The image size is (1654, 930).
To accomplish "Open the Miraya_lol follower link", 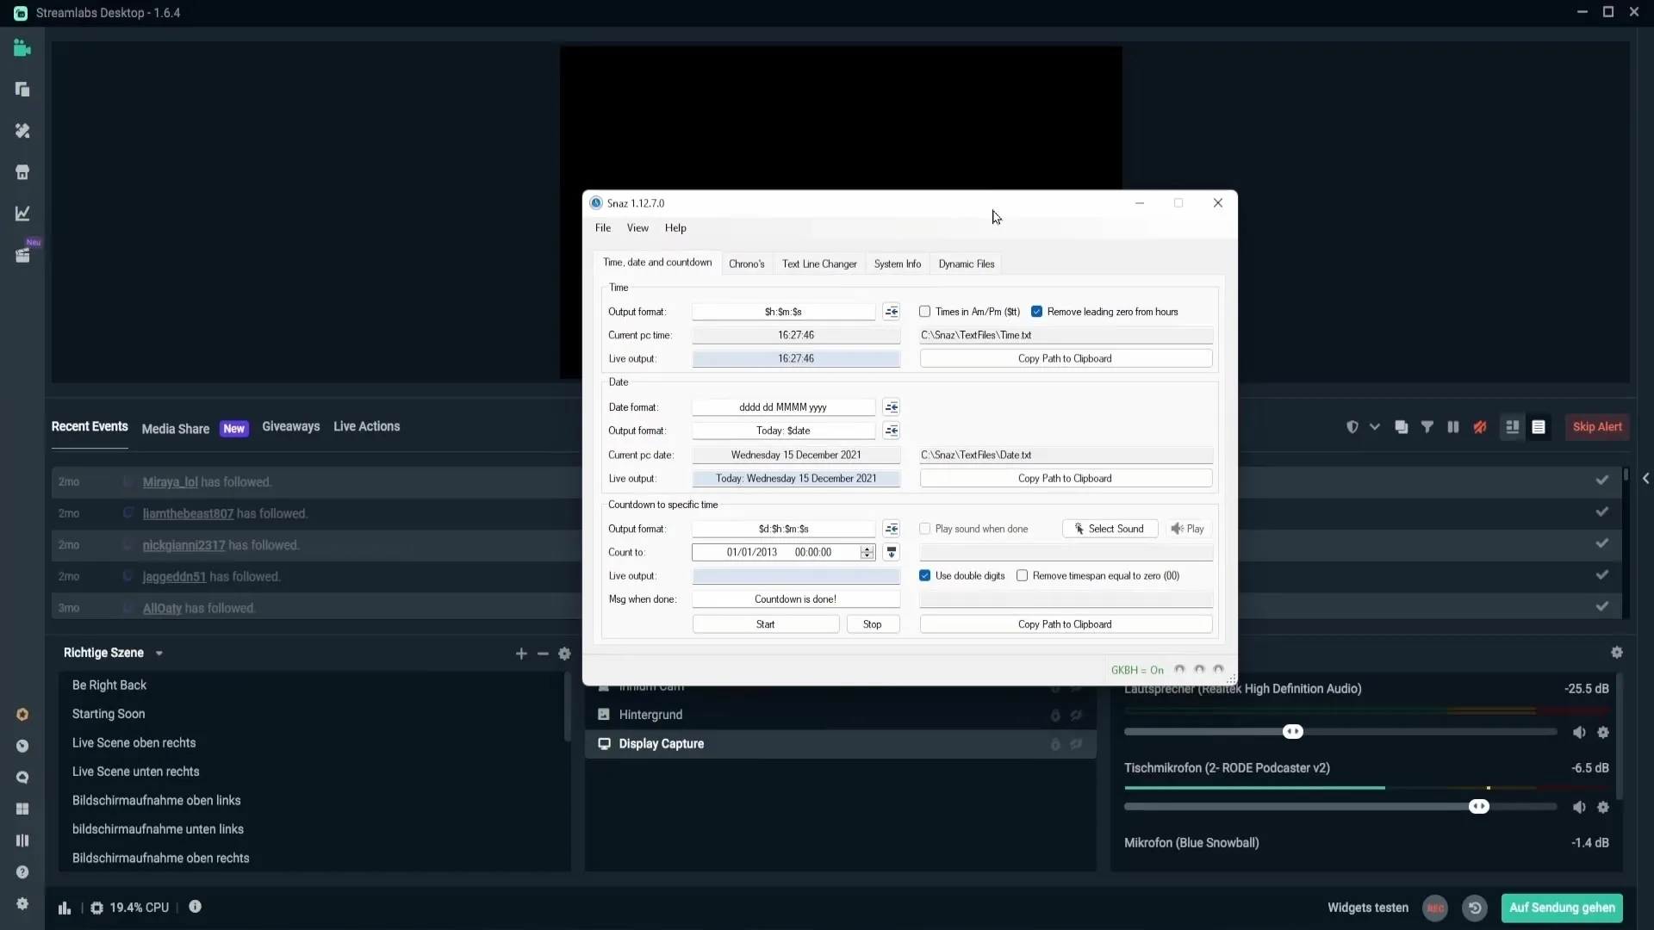I will coord(170,482).
